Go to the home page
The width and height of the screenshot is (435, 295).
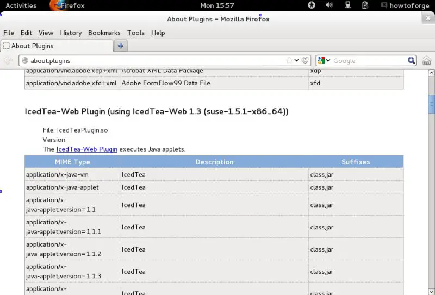pyautogui.click(x=426, y=60)
